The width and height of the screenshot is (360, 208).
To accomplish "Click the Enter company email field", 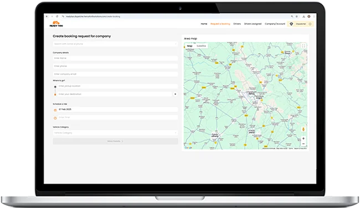I will 115,74.
